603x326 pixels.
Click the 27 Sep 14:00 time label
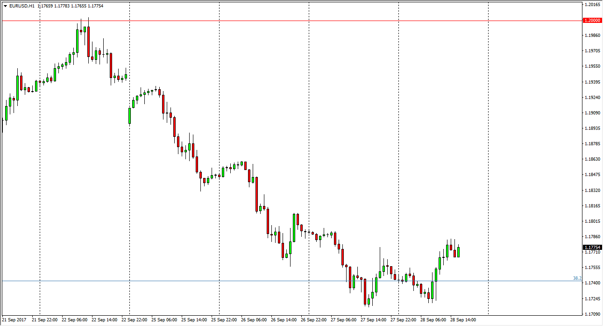[x=373, y=320]
